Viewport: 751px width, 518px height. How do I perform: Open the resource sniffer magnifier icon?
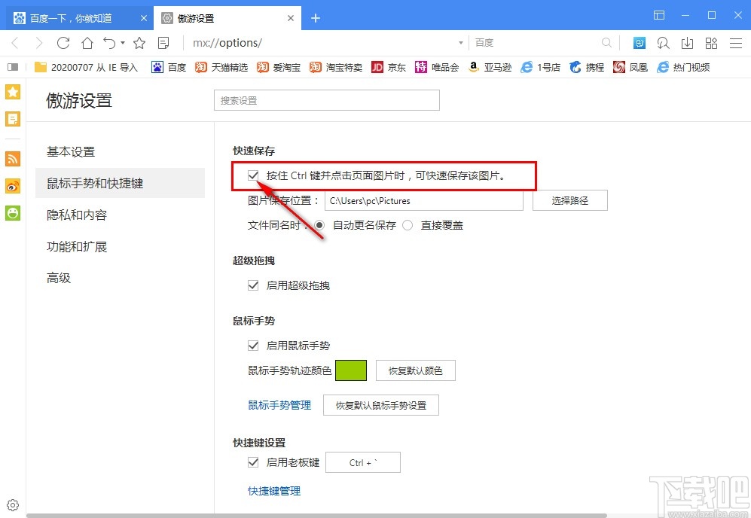point(663,43)
